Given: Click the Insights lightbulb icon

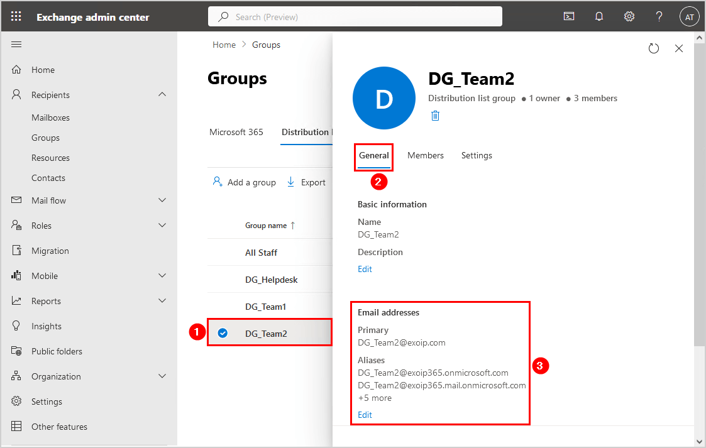Looking at the screenshot, I should [16, 325].
